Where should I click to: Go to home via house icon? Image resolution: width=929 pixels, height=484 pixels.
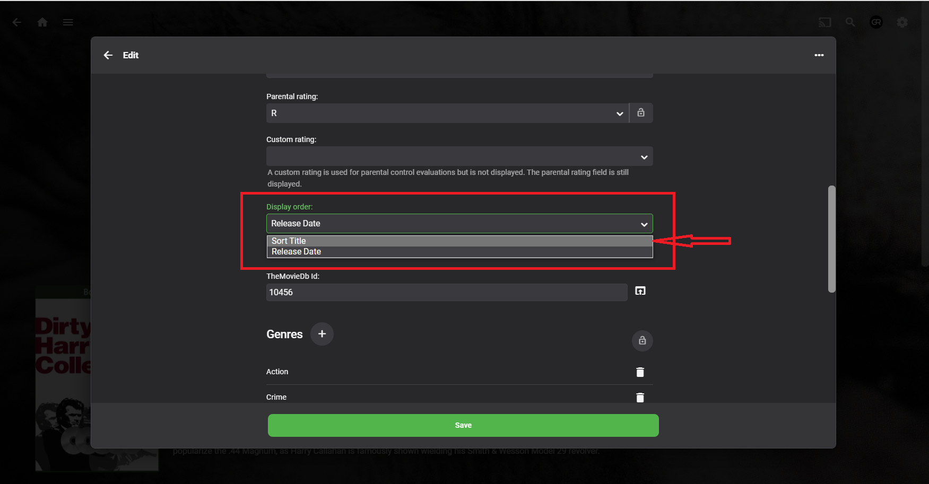pos(42,22)
